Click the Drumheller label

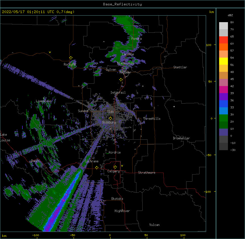tap(181, 138)
